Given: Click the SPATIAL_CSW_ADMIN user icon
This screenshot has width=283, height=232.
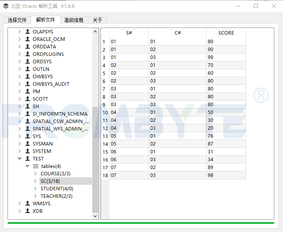Looking at the screenshot, I should [28, 121].
